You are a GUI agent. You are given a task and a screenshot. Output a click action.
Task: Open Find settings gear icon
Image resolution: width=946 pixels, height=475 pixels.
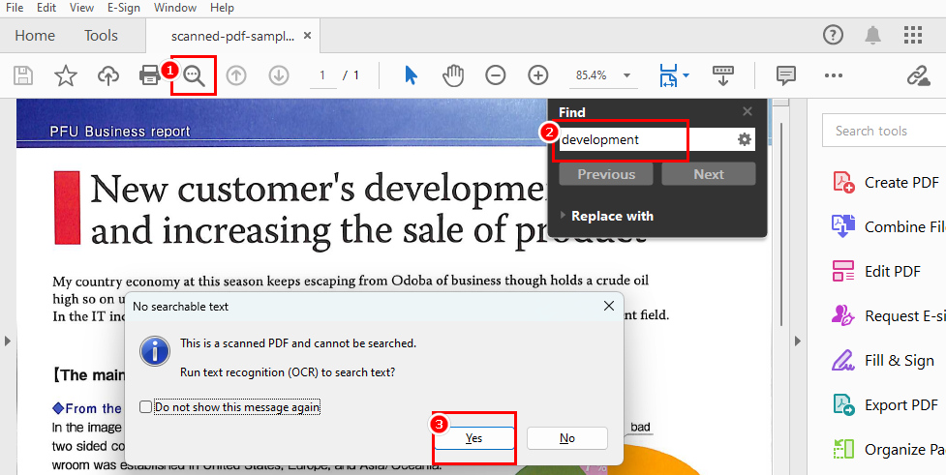[x=745, y=140]
